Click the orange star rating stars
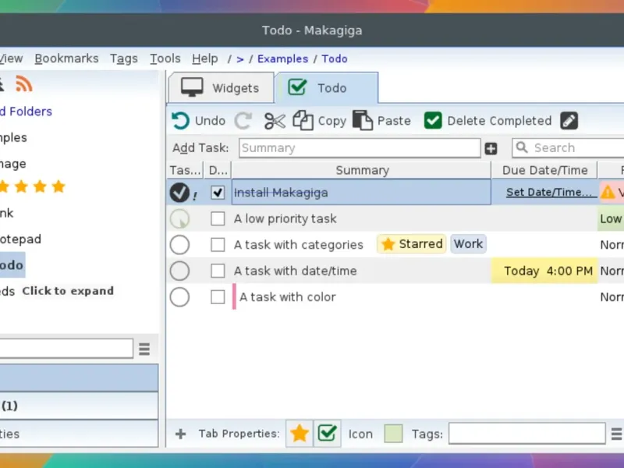624x468 pixels. click(32, 186)
